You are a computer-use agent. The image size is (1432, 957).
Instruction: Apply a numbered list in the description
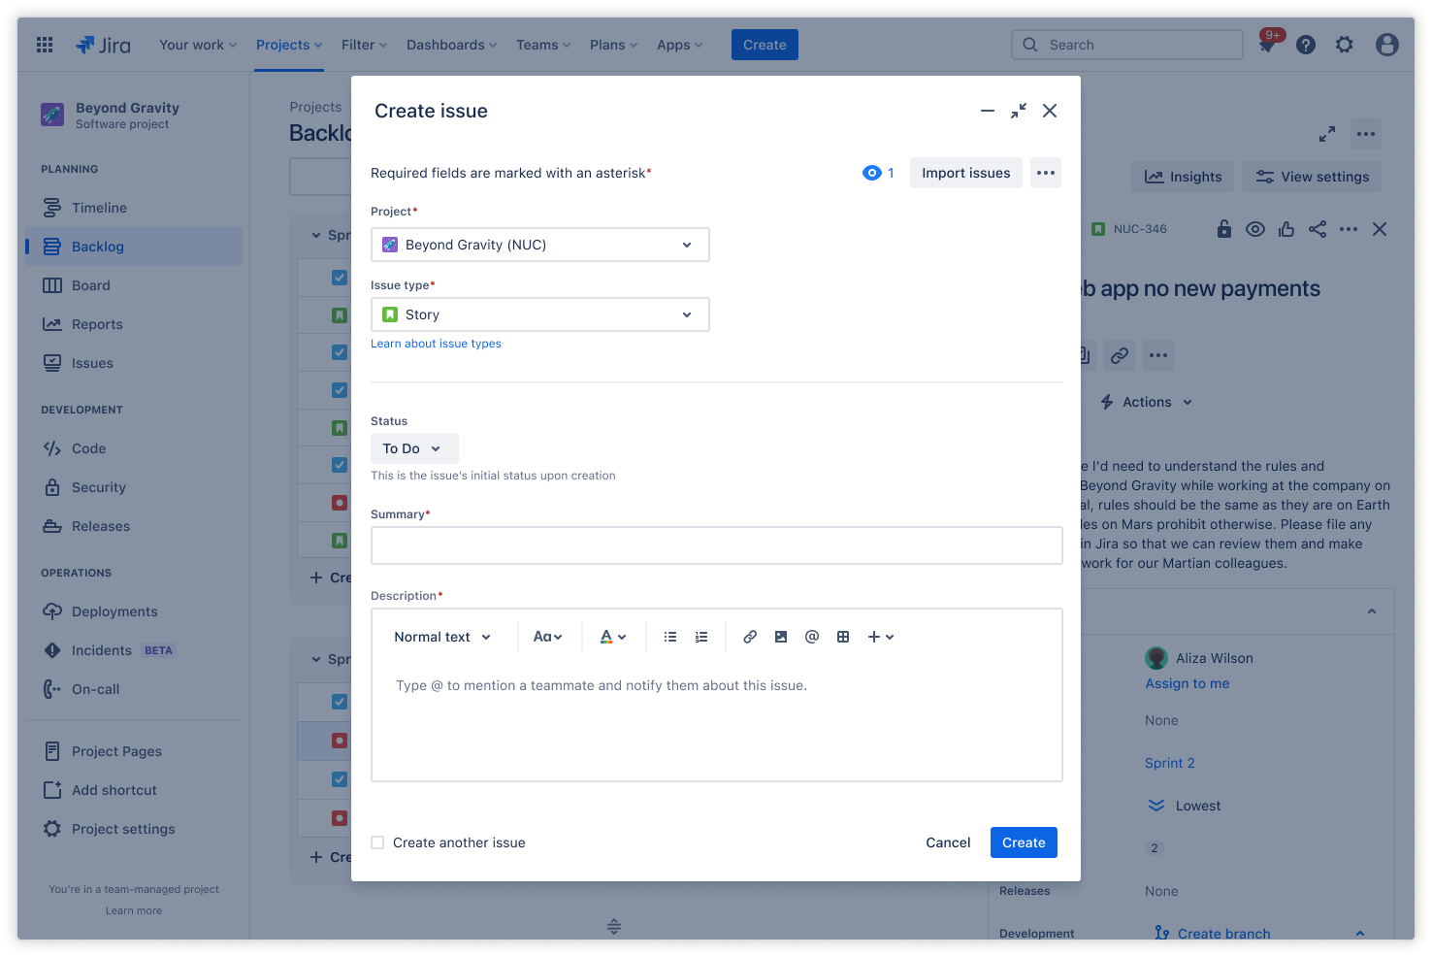point(701,636)
